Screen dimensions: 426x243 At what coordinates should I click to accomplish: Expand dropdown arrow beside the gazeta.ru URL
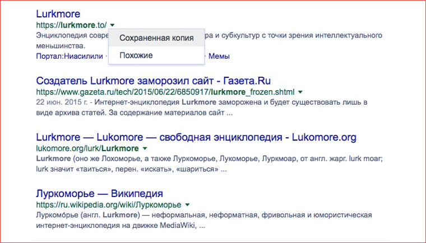[x=300, y=92]
